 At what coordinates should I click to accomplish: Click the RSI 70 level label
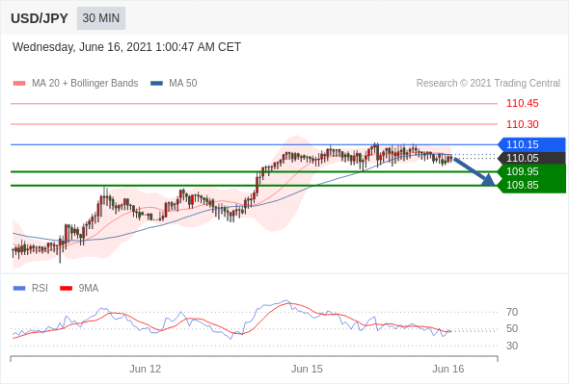512,312
